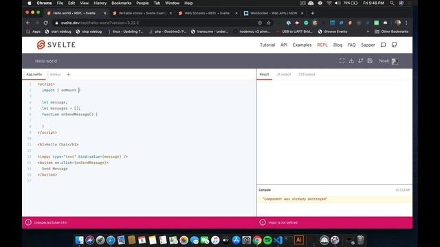Open App Store from the Dock
The image size is (440, 247).
coord(236,240)
